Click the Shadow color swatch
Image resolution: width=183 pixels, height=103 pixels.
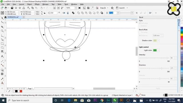point(155,41)
